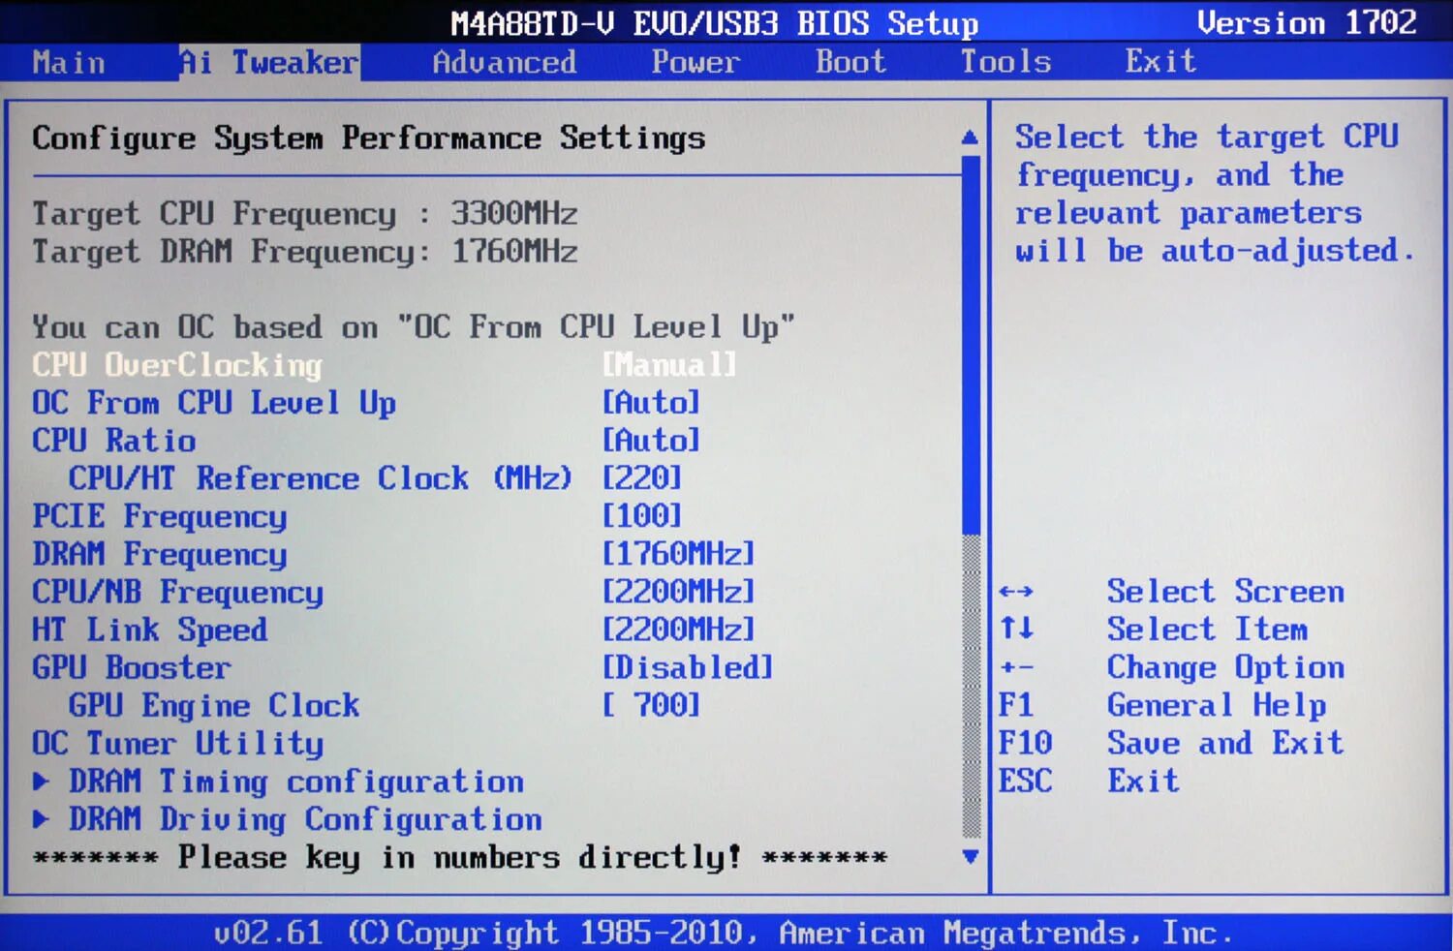Click DRAM Timing configuration text
The height and width of the screenshot is (951, 1453).
tap(296, 782)
